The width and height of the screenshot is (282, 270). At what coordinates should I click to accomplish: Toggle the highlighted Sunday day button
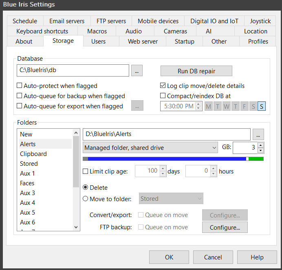tap(262, 106)
